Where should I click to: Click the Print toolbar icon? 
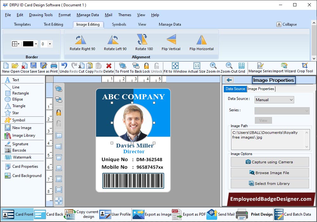coord(54,66)
